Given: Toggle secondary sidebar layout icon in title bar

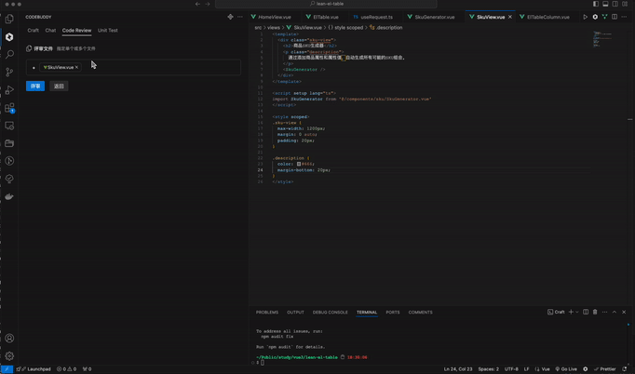Looking at the screenshot, I should (615, 4).
